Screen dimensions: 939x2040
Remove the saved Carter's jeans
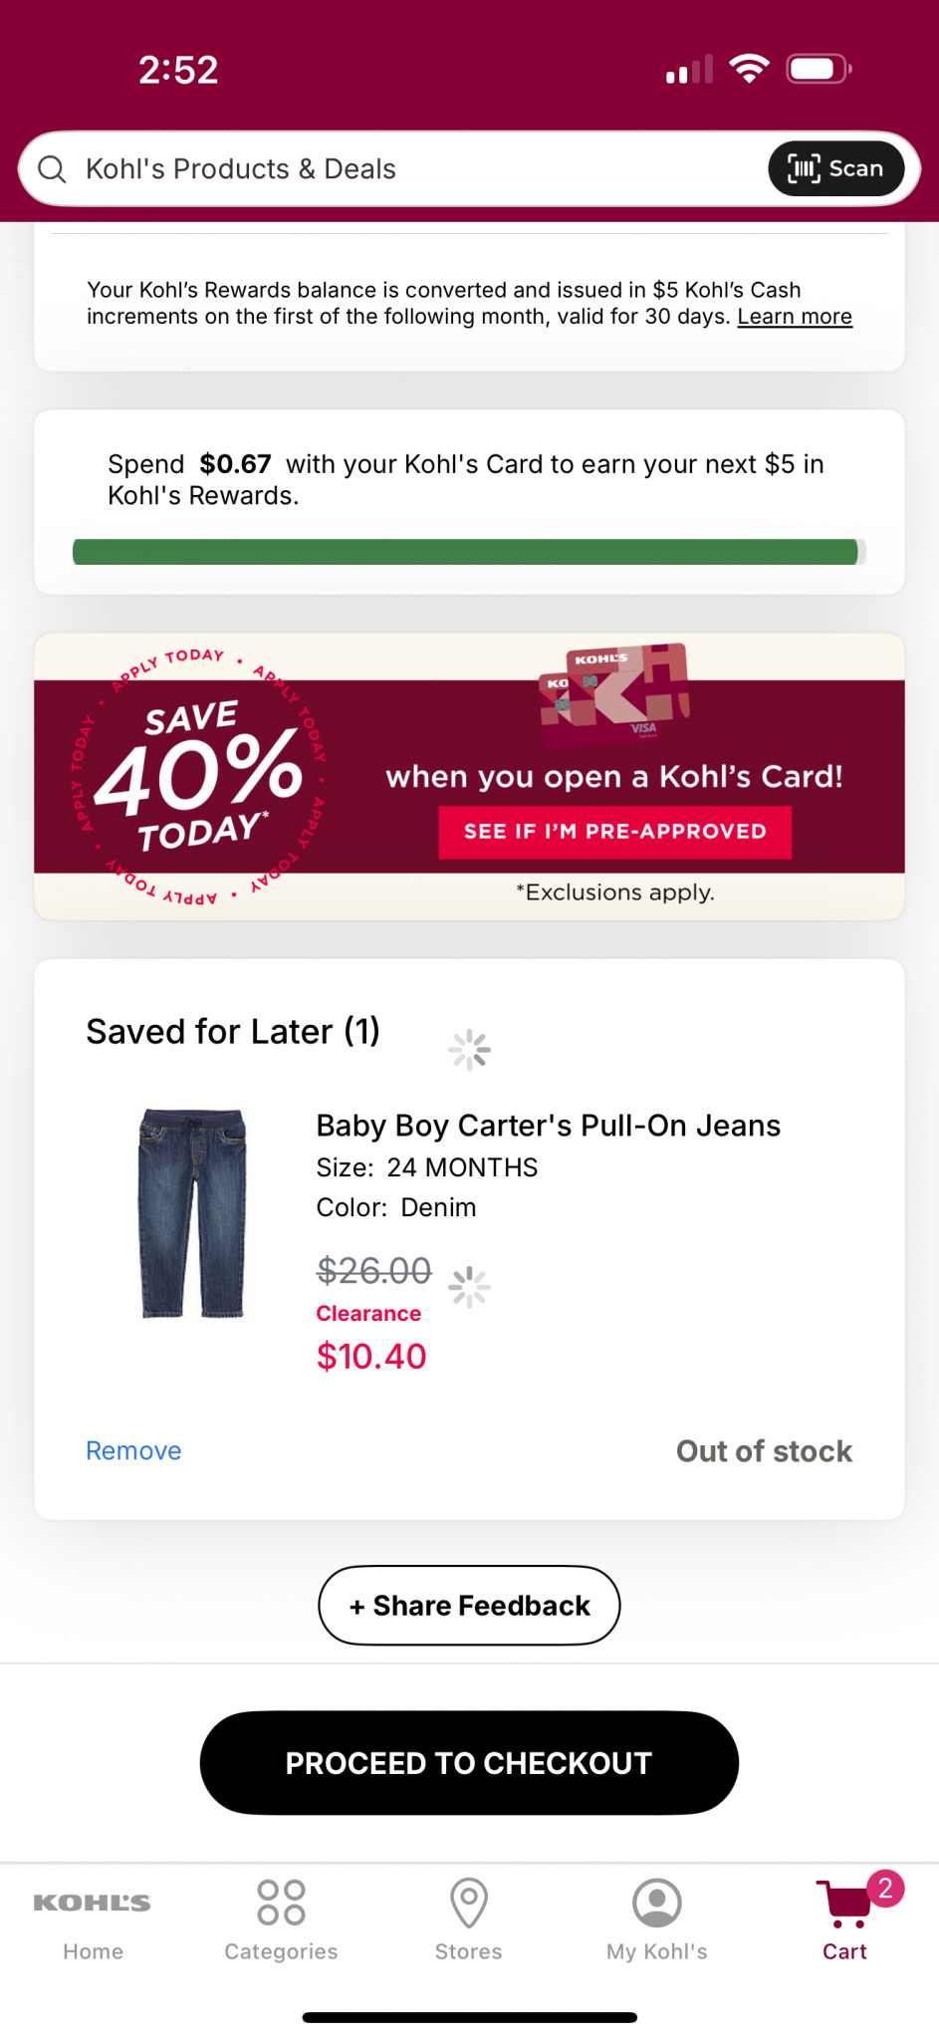[133, 1450]
